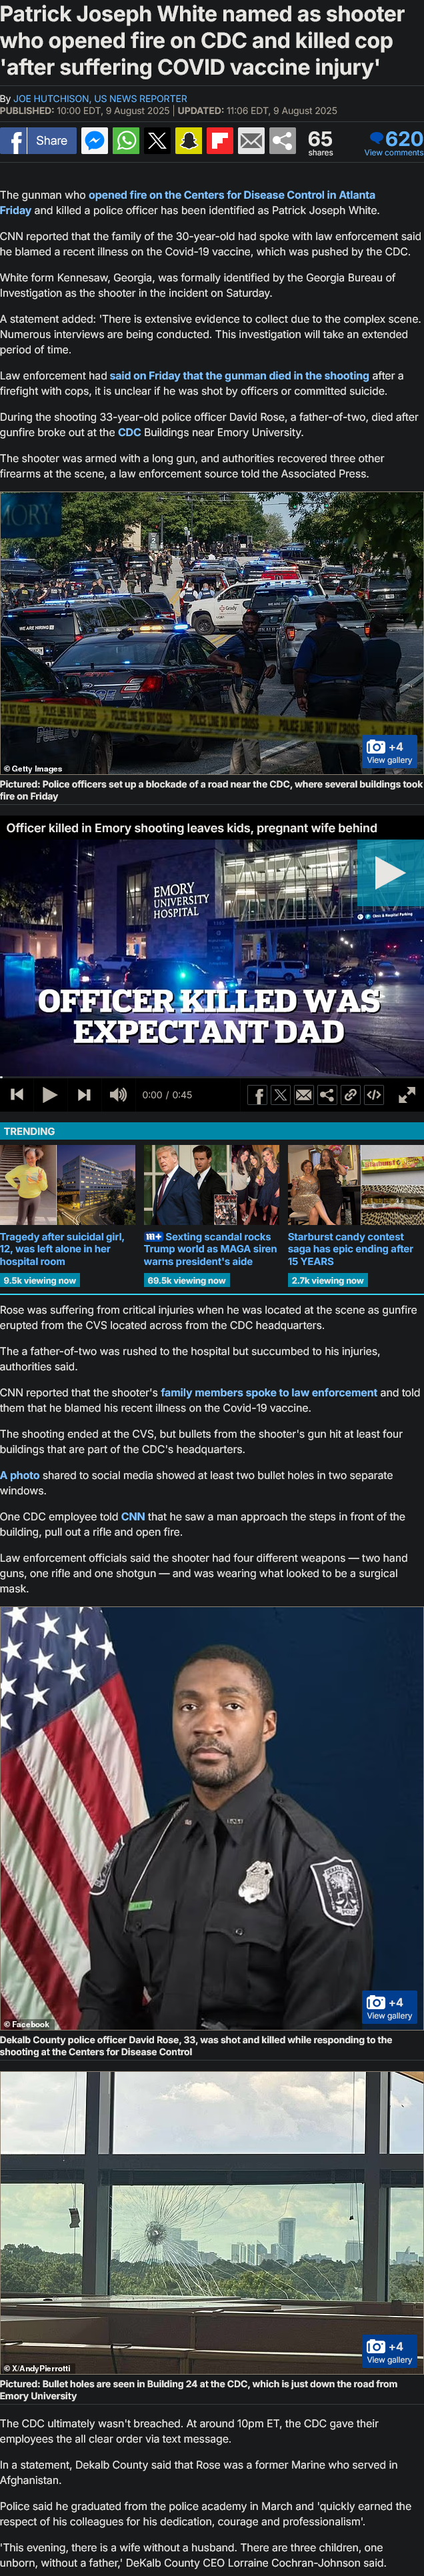Click video title 'Officer killed in Emory shooting'
This screenshot has width=424, height=2576.
point(192,828)
